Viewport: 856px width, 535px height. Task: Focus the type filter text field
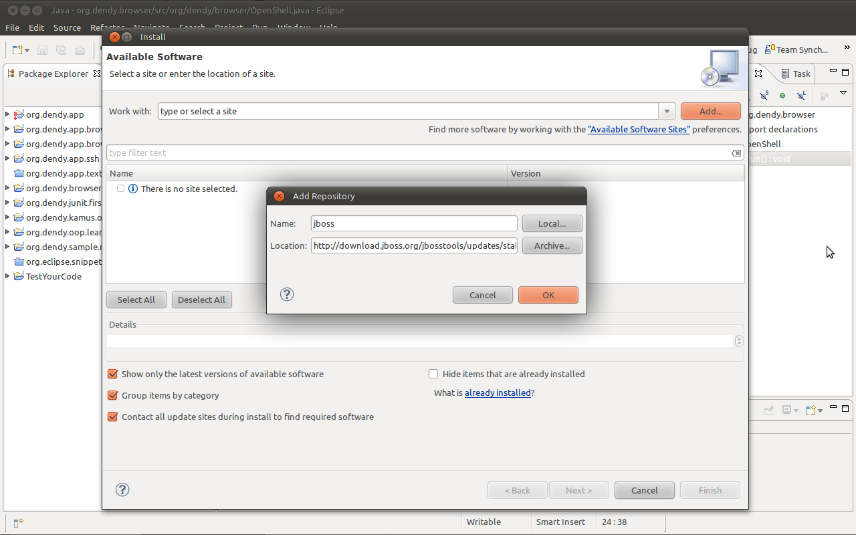(x=425, y=152)
